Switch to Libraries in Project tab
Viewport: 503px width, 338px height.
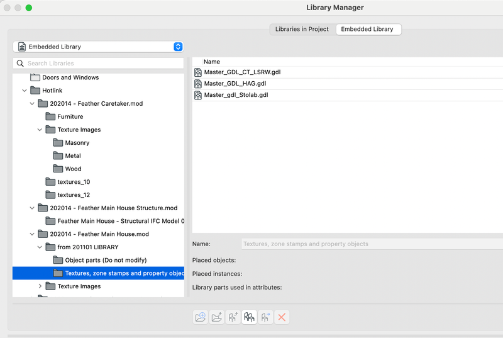click(x=302, y=29)
